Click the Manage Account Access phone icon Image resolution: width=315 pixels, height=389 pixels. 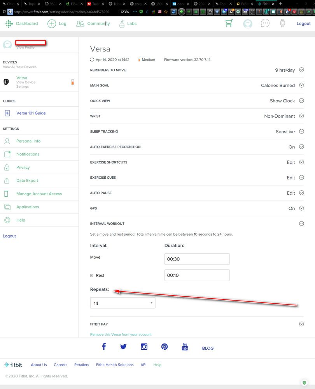point(6,194)
